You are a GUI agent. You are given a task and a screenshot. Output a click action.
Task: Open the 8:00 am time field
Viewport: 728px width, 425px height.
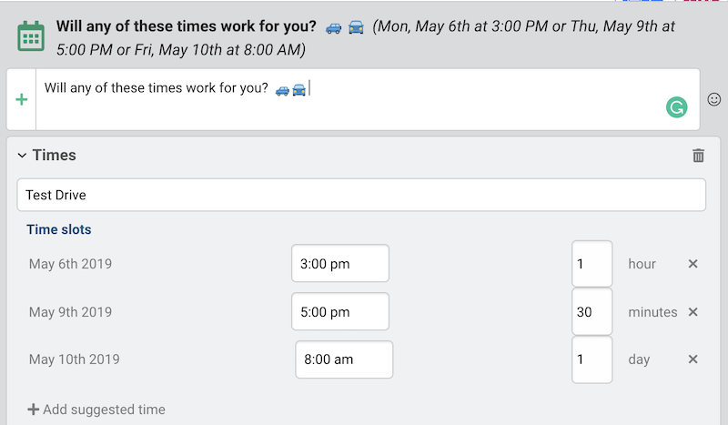click(x=344, y=359)
